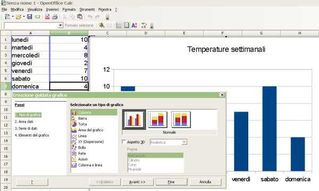Select Barra chart type

94,119
